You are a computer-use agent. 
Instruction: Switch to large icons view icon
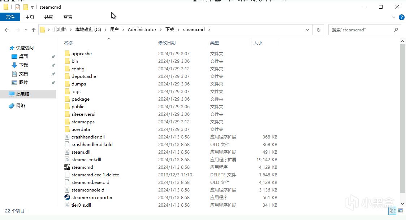click(x=400, y=211)
